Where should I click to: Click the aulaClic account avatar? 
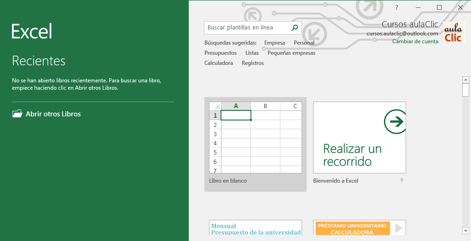pos(454,33)
